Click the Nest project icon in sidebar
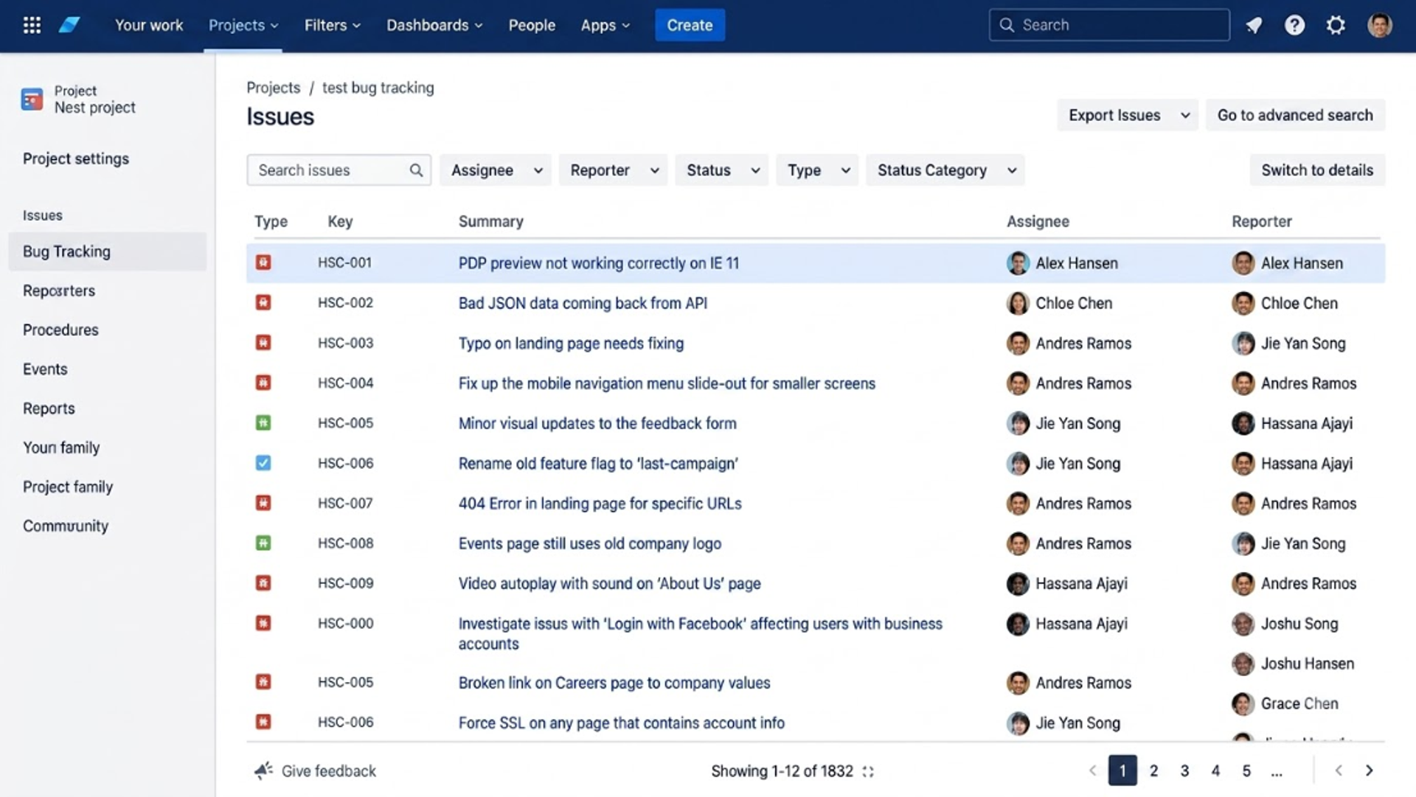This screenshot has height=797, width=1416. [x=32, y=99]
